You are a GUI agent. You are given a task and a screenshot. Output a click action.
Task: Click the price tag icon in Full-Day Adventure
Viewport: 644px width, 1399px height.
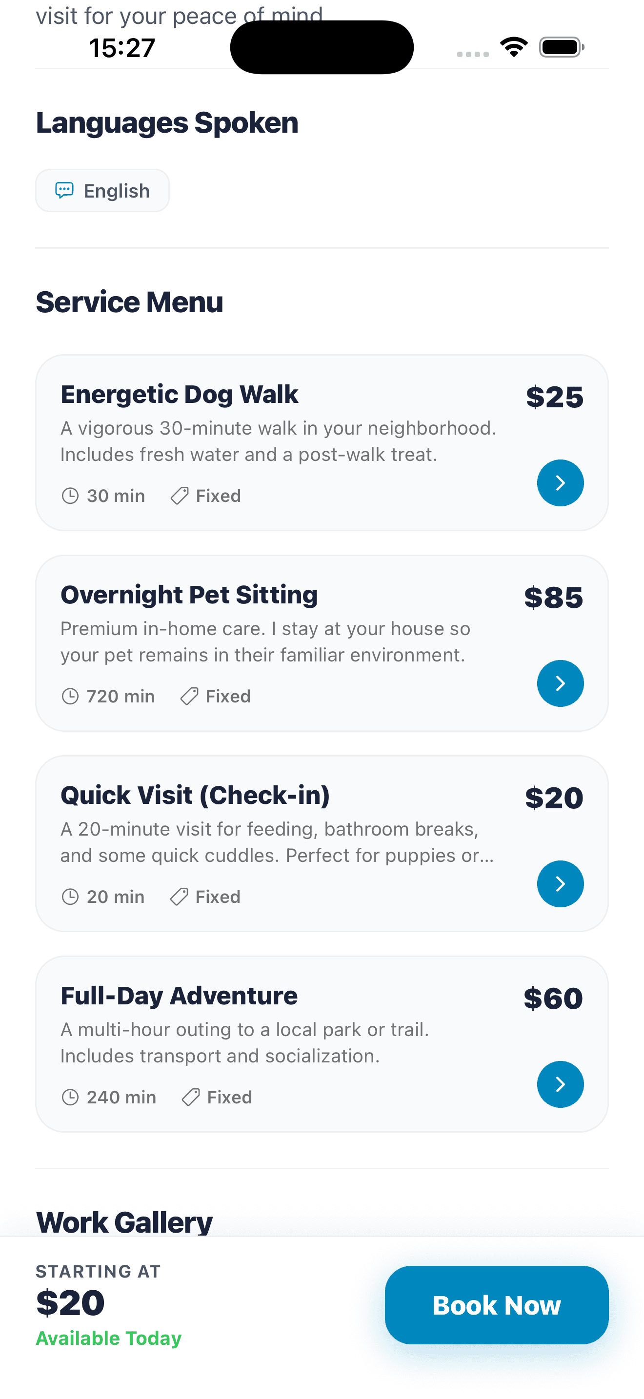tap(191, 1097)
